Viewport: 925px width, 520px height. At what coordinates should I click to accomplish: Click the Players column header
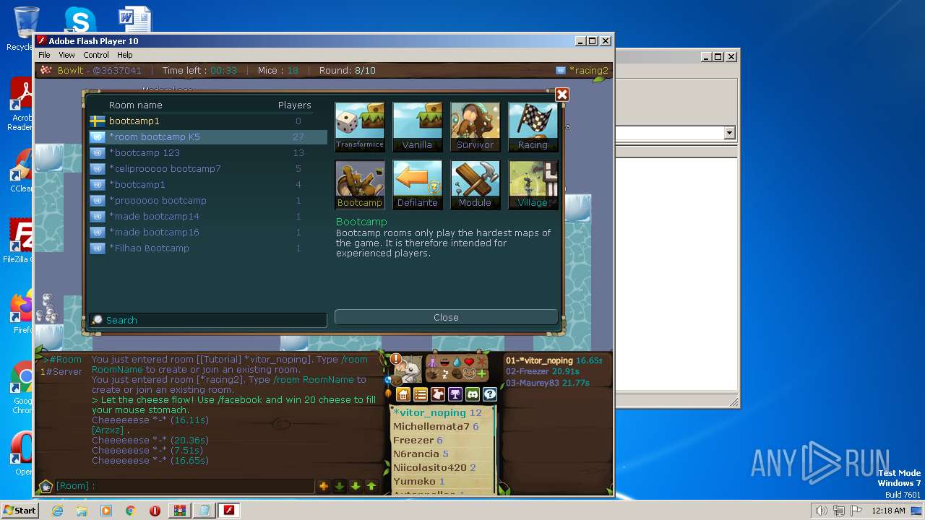294,105
